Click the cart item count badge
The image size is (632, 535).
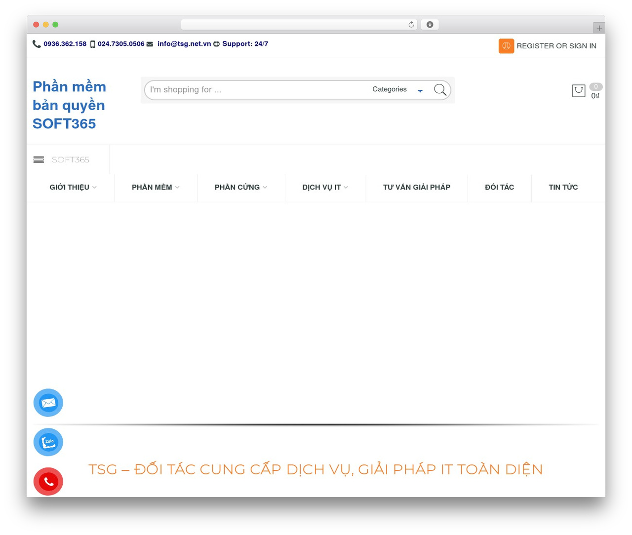coord(596,86)
